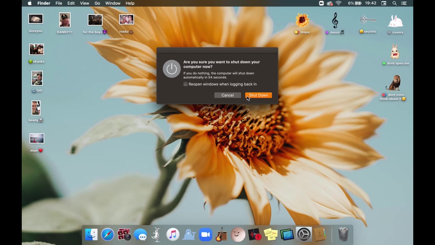The height and width of the screenshot is (245, 435).
Task: Open Contacts from the Dock
Action: 320,234
